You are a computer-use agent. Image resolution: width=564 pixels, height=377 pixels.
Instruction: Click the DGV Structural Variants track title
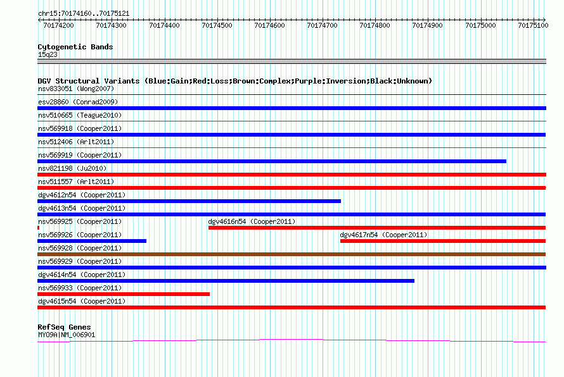[x=235, y=81]
